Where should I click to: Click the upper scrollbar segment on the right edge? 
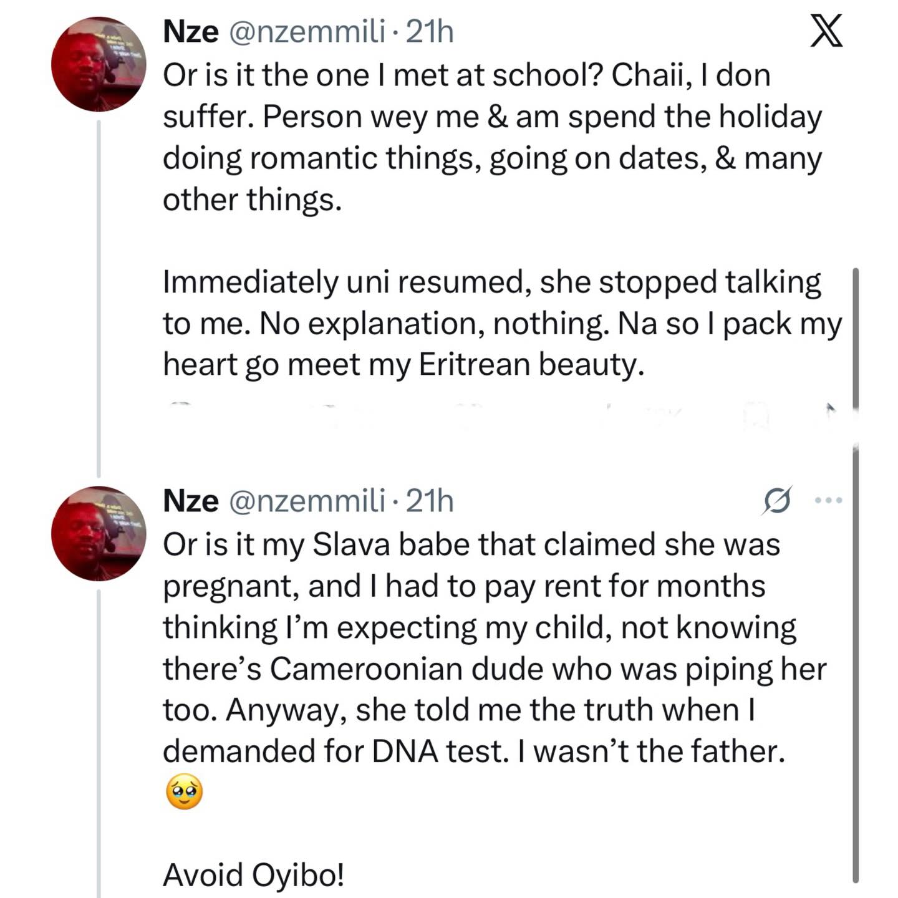[x=856, y=337]
